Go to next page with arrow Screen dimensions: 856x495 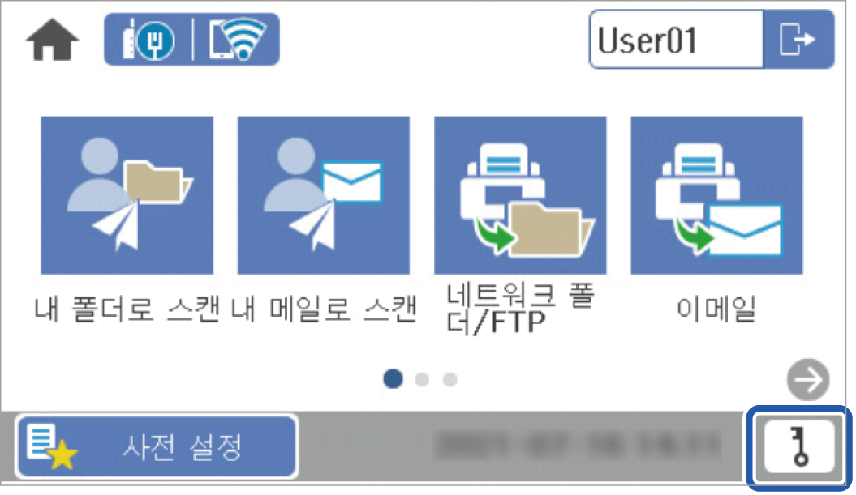tap(808, 379)
